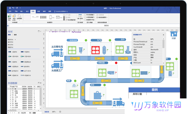Select the red inventory shape on canvas

point(96,50)
